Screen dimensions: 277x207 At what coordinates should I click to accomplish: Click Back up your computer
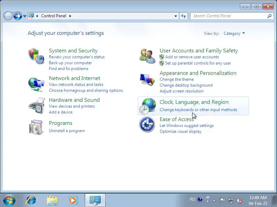coord(70,63)
